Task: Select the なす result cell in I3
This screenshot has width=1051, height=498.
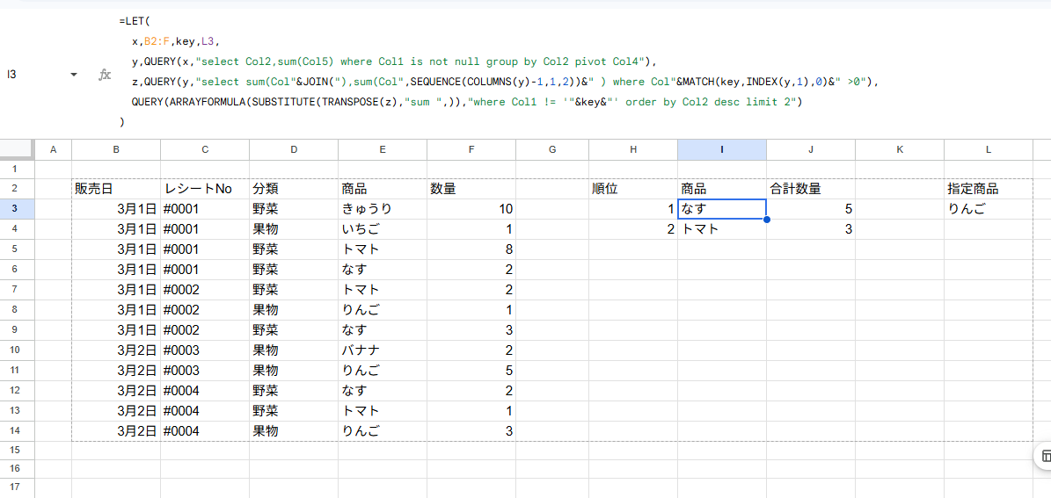Action: pos(722,209)
